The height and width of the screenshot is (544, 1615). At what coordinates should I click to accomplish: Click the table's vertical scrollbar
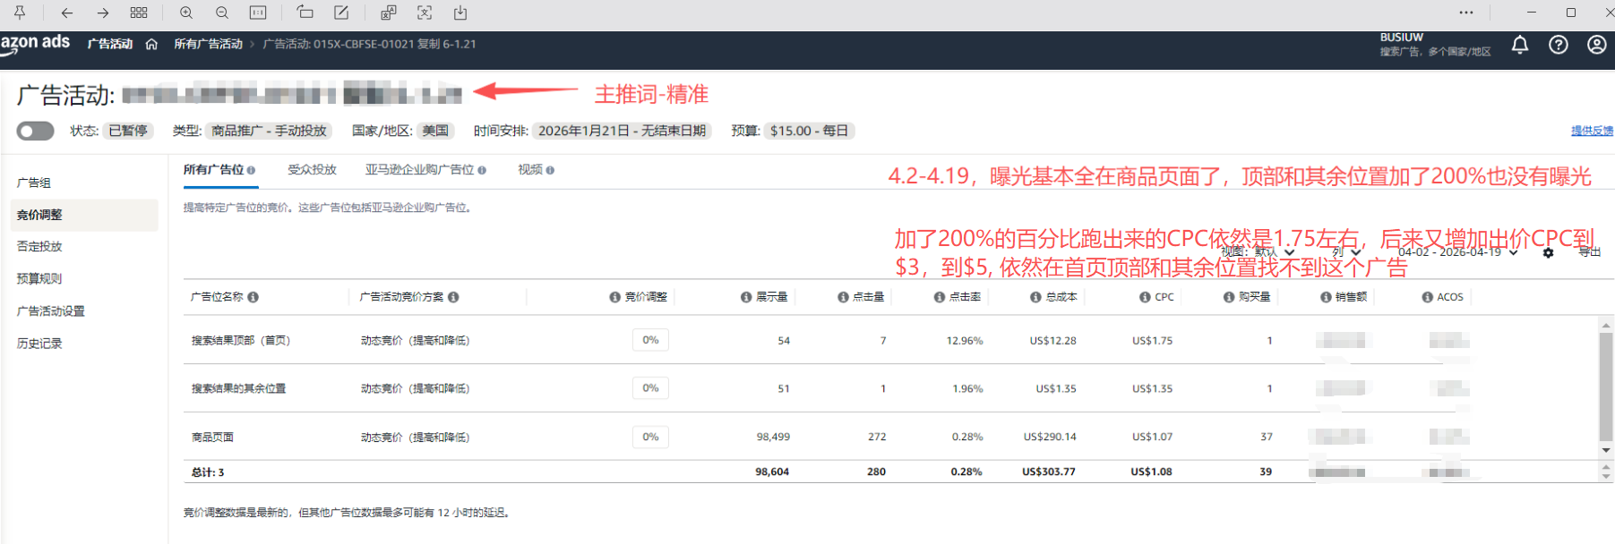point(1606,385)
